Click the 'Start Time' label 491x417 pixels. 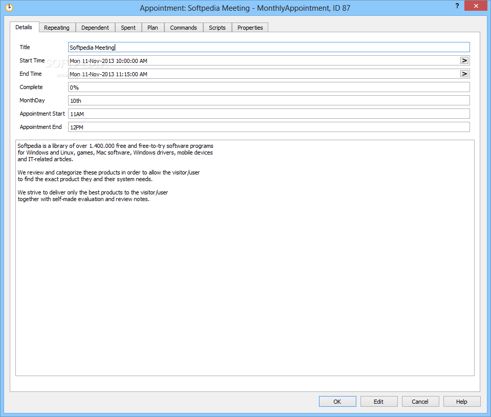pyautogui.click(x=32, y=60)
